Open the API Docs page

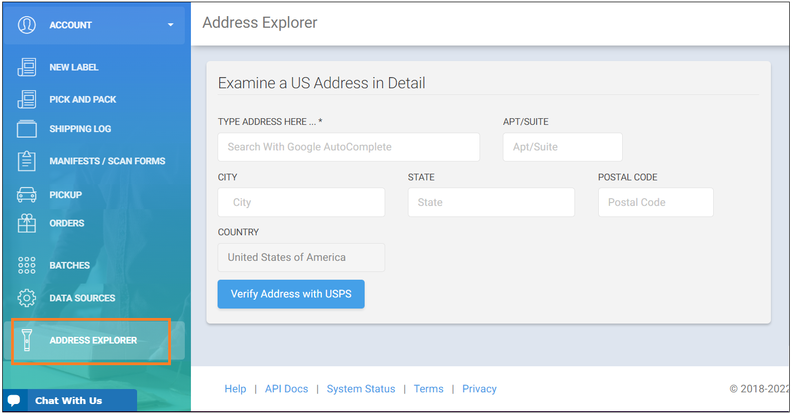point(286,388)
